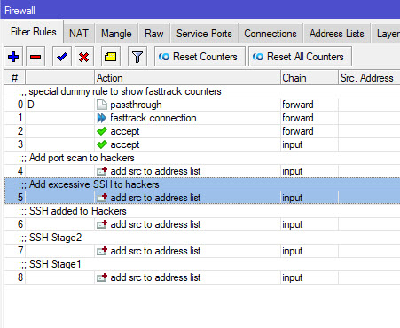Sort by the # column header
The width and height of the screenshot is (400, 328).
click(14, 78)
